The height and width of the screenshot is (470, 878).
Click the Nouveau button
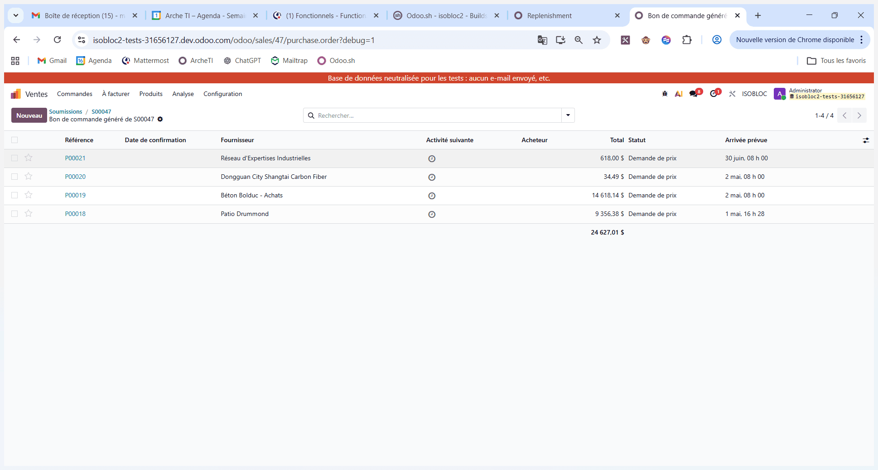click(x=29, y=115)
